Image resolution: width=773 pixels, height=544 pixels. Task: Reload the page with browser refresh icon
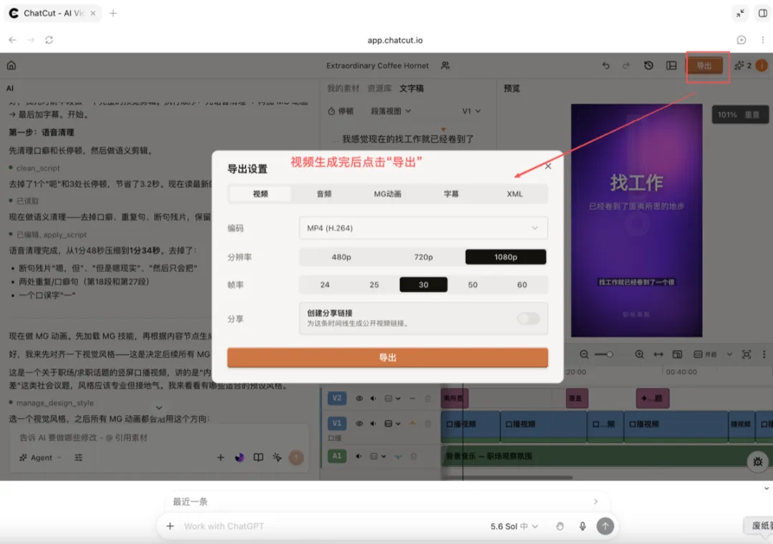coord(49,40)
